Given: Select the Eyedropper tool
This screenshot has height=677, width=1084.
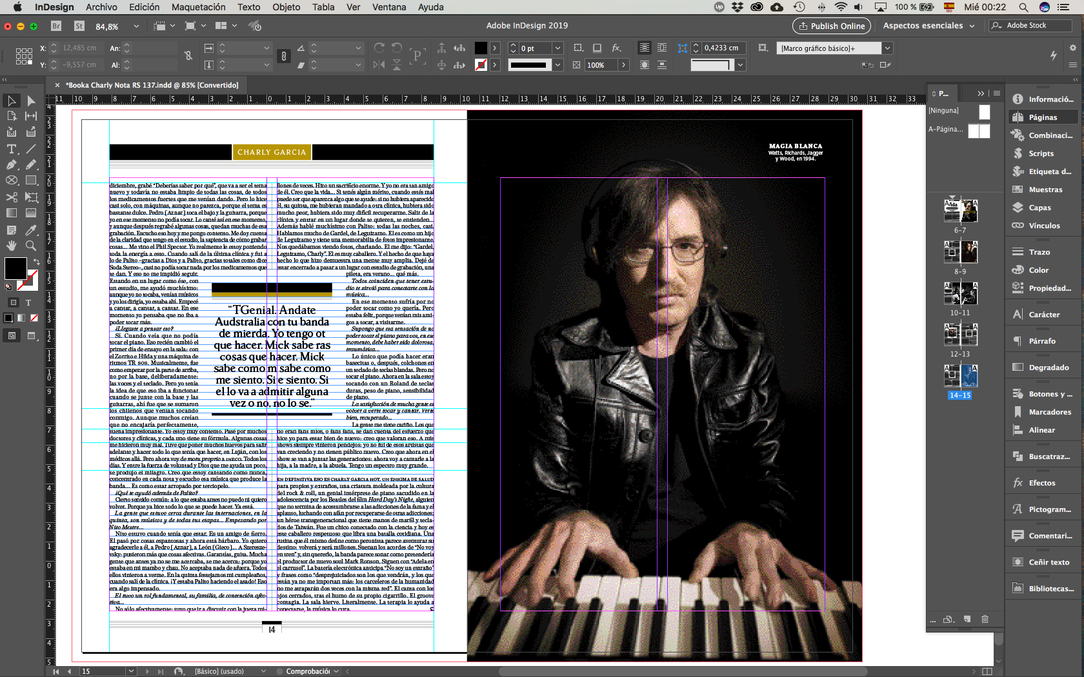Looking at the screenshot, I should click(31, 230).
